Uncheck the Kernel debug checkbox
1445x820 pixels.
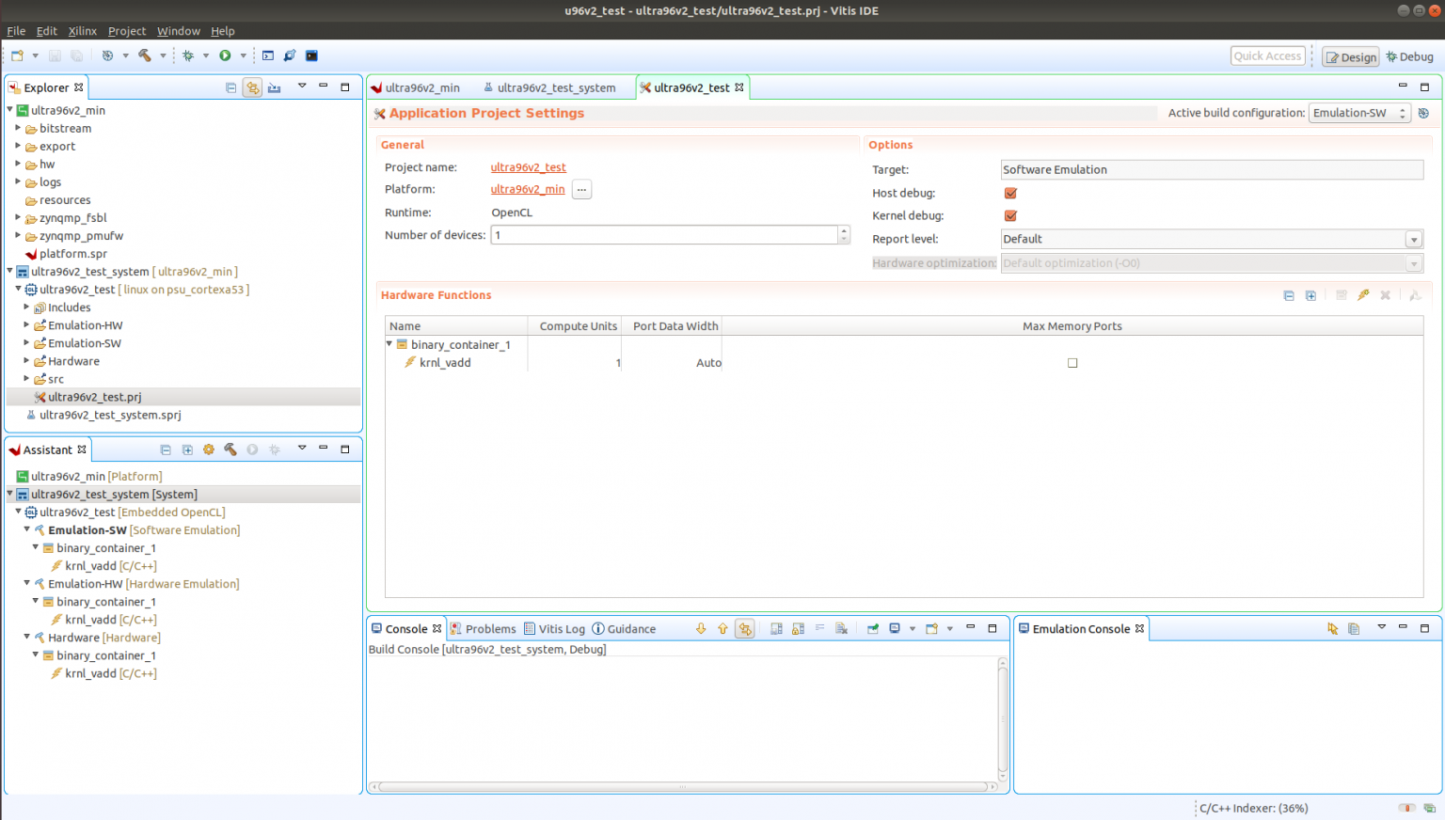tap(1010, 215)
